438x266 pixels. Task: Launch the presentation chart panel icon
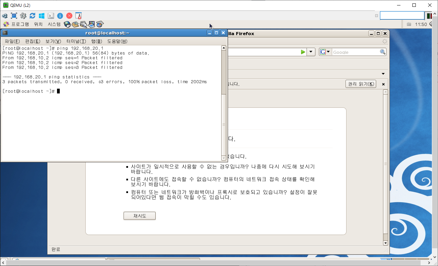(91, 24)
